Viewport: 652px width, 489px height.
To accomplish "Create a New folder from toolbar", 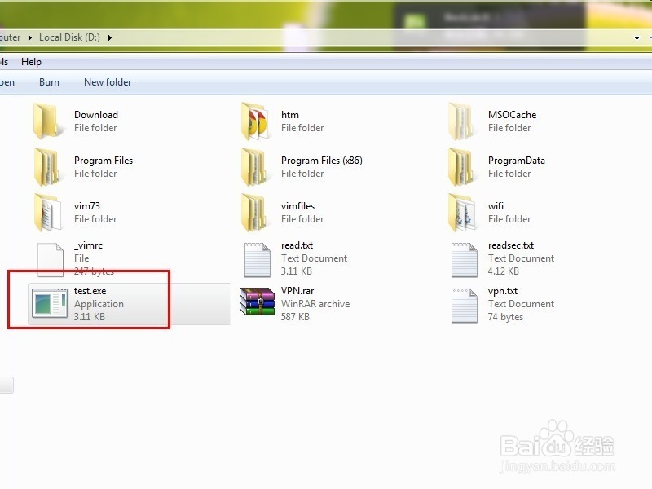I will coord(108,82).
